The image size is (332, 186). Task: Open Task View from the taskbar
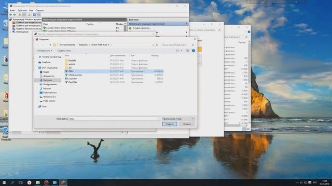pos(21,182)
